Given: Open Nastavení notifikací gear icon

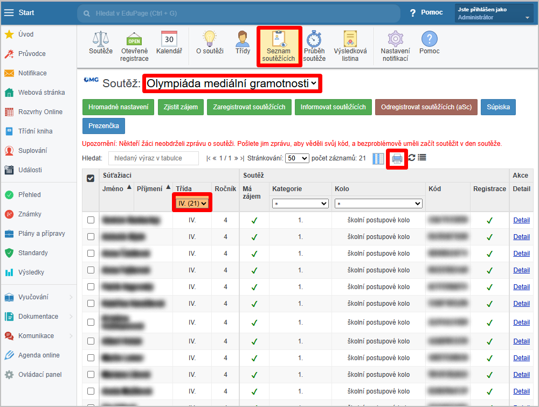Looking at the screenshot, I should click(x=395, y=46).
